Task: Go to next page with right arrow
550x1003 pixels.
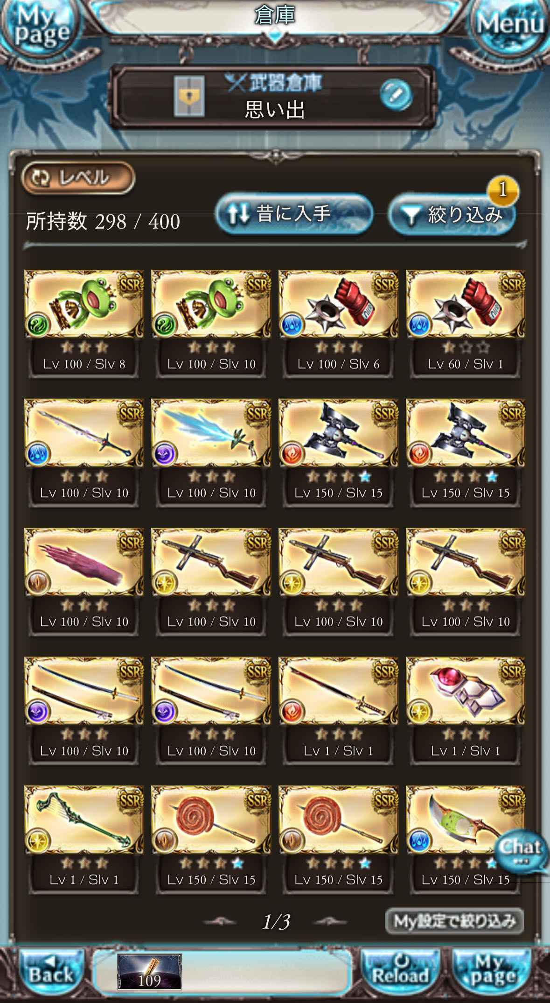Action: point(330,921)
